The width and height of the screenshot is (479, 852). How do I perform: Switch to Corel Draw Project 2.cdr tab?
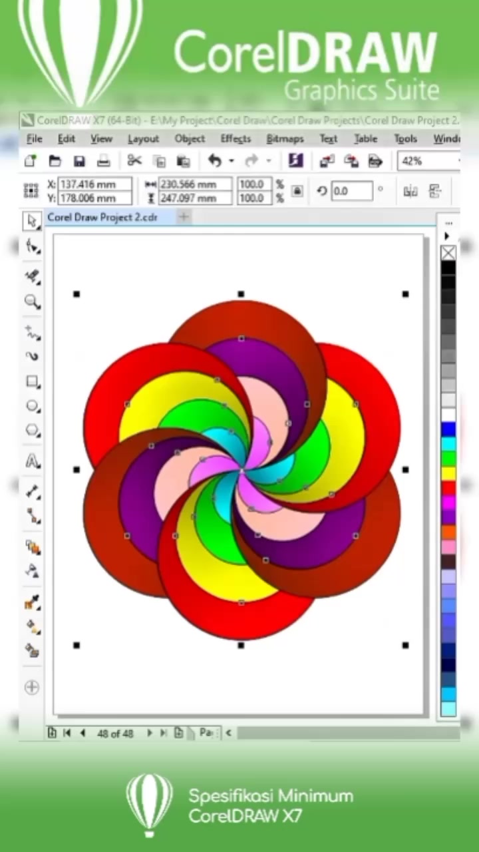(102, 217)
